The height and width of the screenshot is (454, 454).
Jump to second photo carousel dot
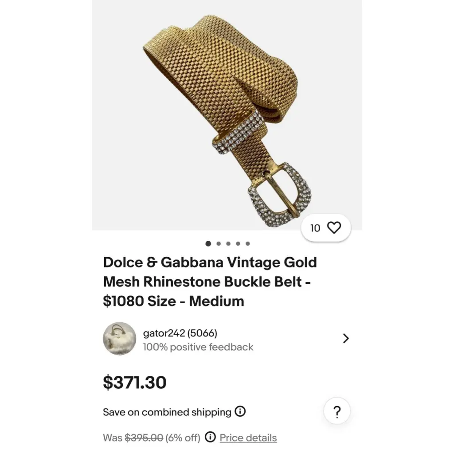pos(219,243)
